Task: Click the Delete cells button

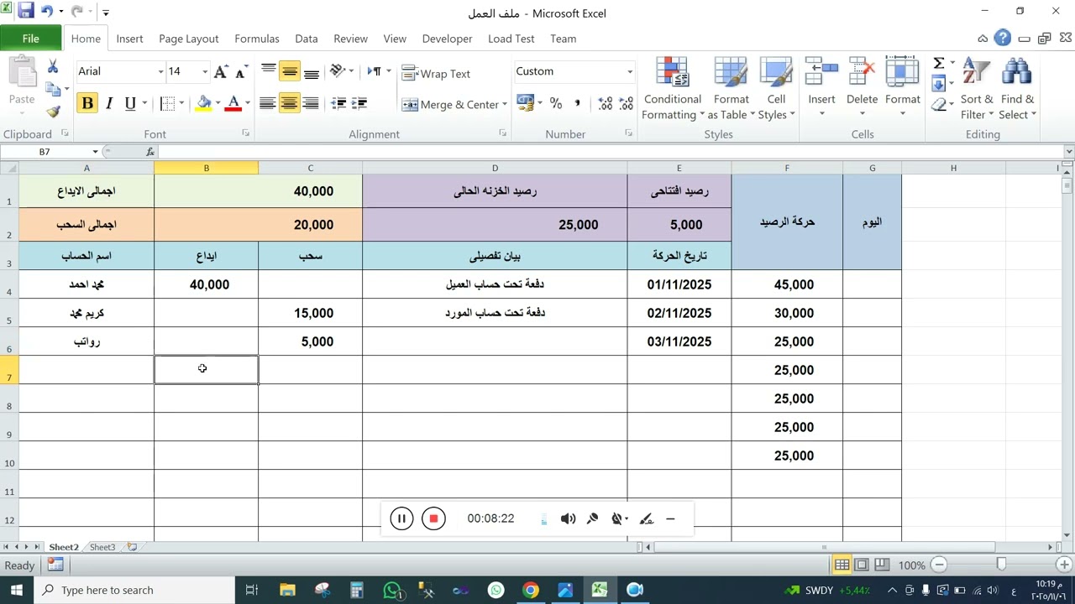Action: (x=862, y=86)
